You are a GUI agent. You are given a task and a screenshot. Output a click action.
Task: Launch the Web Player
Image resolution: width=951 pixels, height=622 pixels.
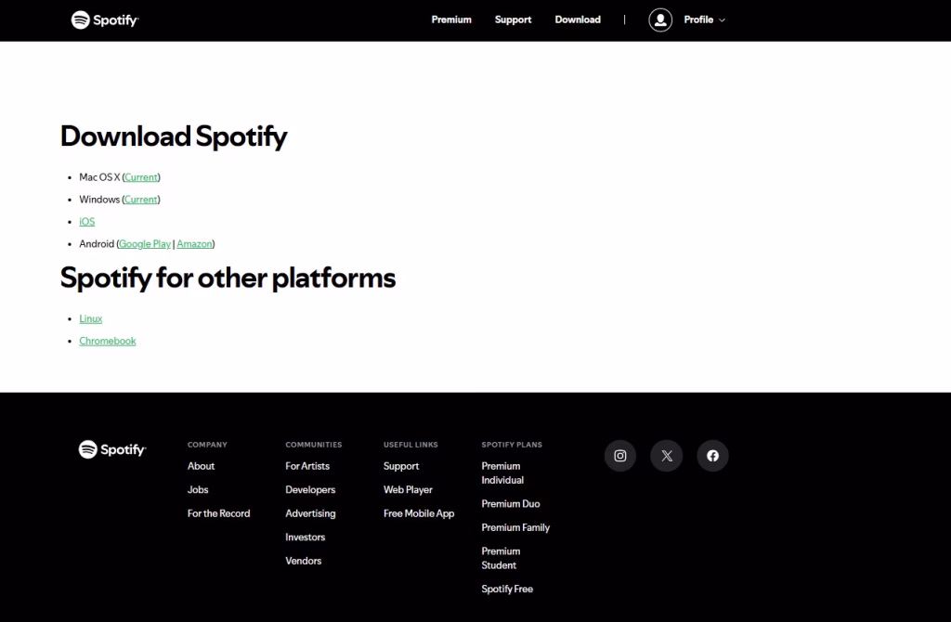[x=408, y=489]
